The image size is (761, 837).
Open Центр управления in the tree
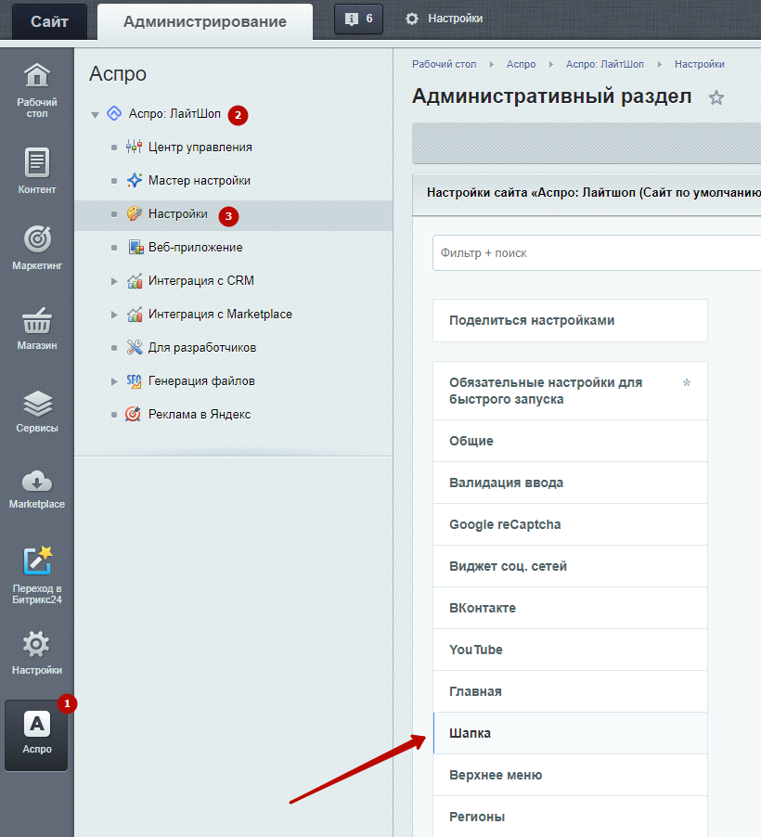(200, 147)
